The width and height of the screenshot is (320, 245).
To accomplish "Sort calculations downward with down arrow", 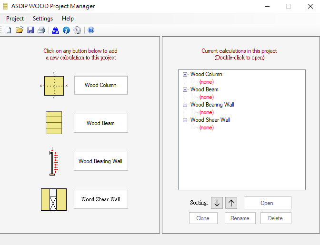I will 217,203.
